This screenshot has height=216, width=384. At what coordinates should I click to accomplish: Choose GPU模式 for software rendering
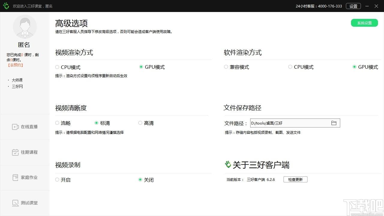(x=365, y=67)
